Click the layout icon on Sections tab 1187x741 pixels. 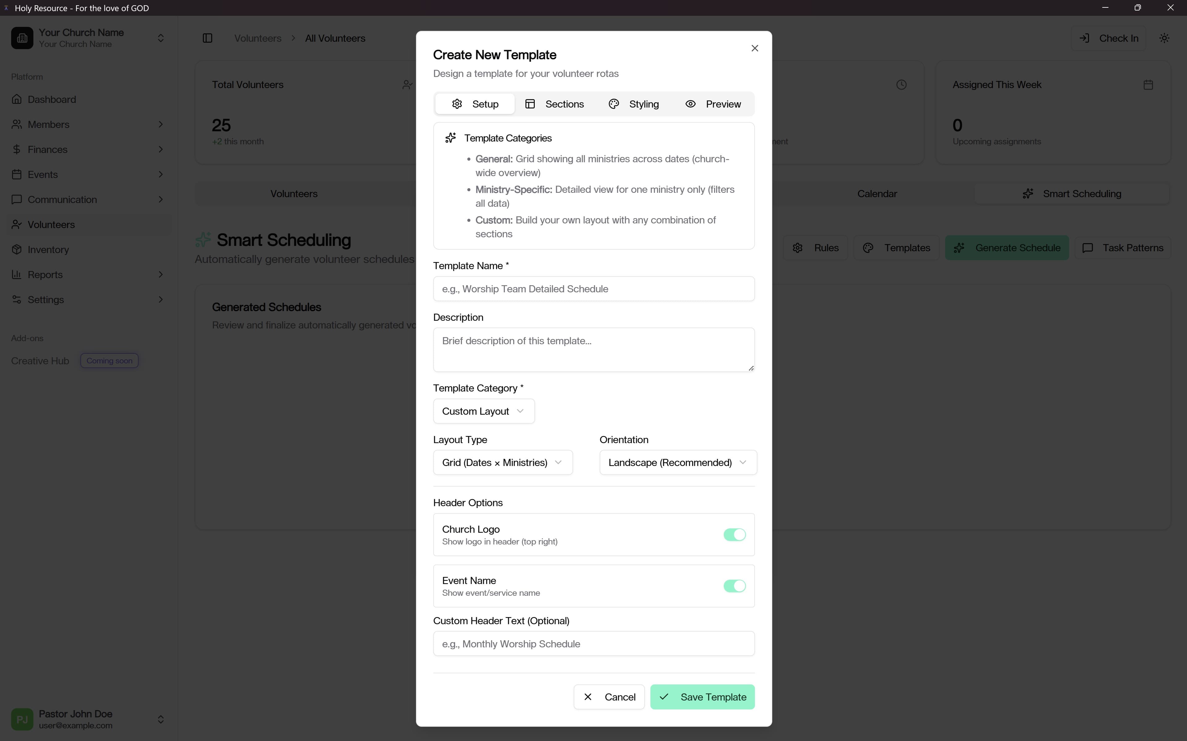(530, 104)
